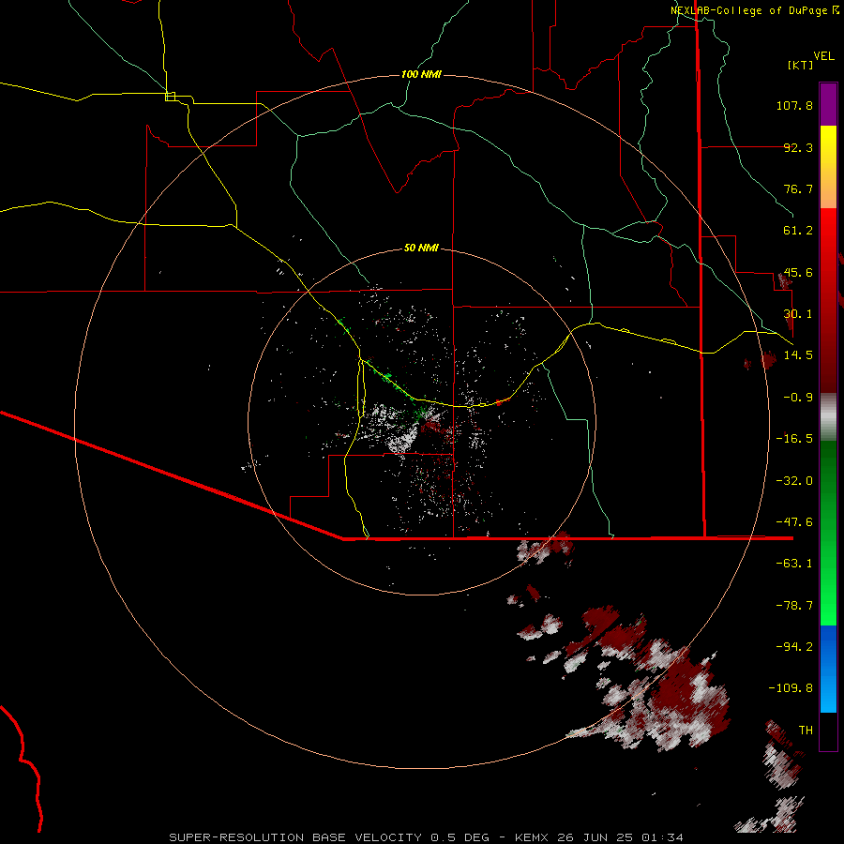Click the NEXLAB-College of DuPage watermark text
The height and width of the screenshot is (844, 844).
coord(755,10)
